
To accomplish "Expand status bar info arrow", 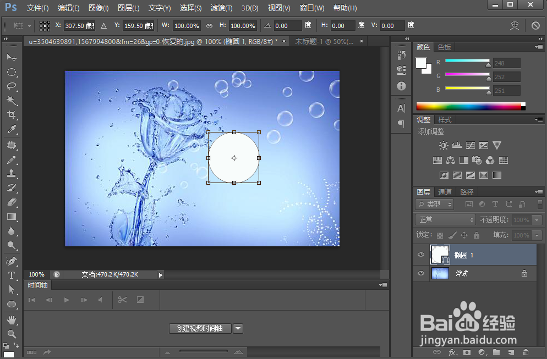I will 161,275.
